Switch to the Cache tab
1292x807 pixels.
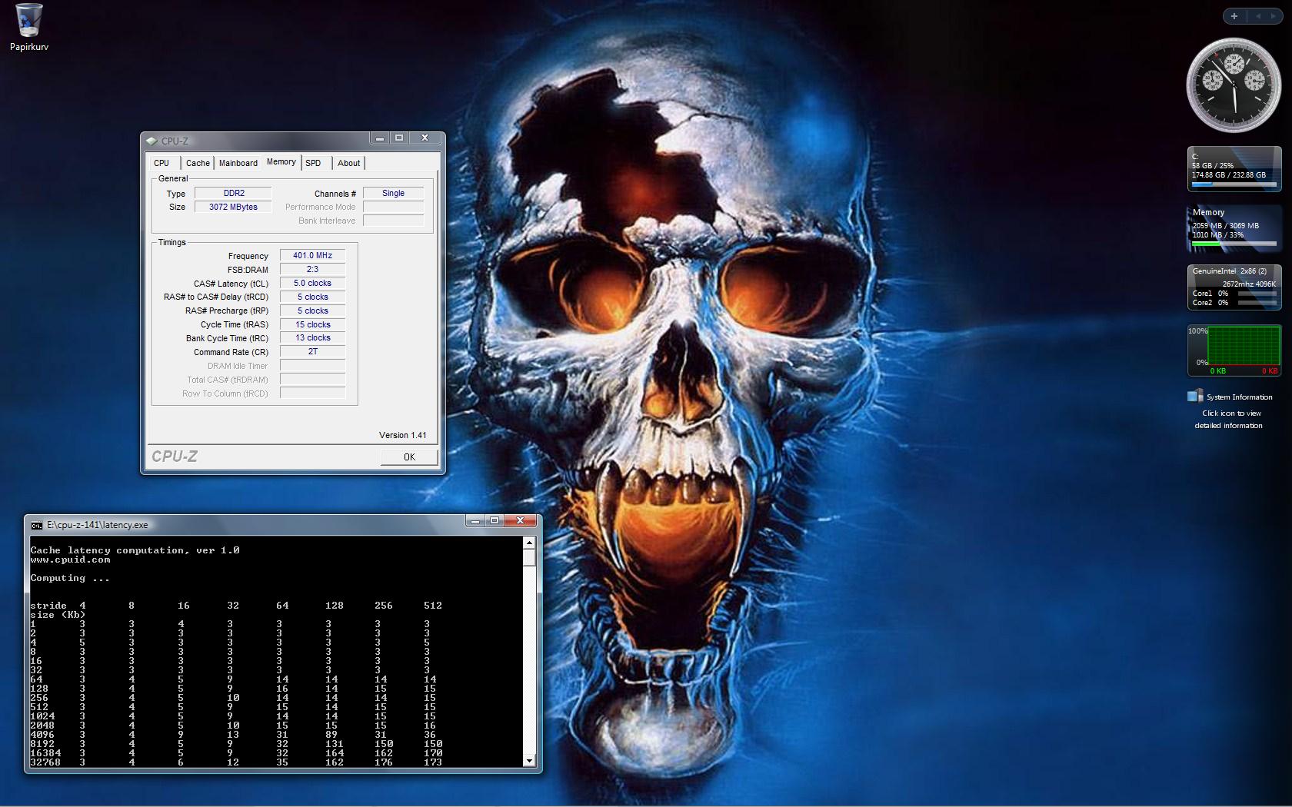[198, 163]
